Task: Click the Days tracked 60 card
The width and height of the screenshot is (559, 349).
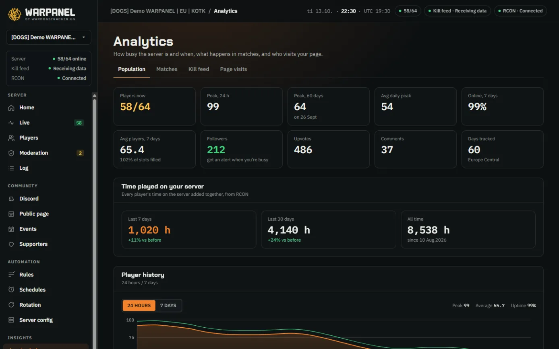Action: click(x=503, y=149)
